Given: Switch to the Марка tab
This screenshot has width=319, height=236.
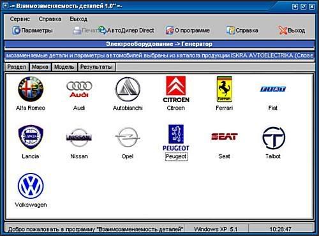Looking at the screenshot, I should [x=40, y=67].
